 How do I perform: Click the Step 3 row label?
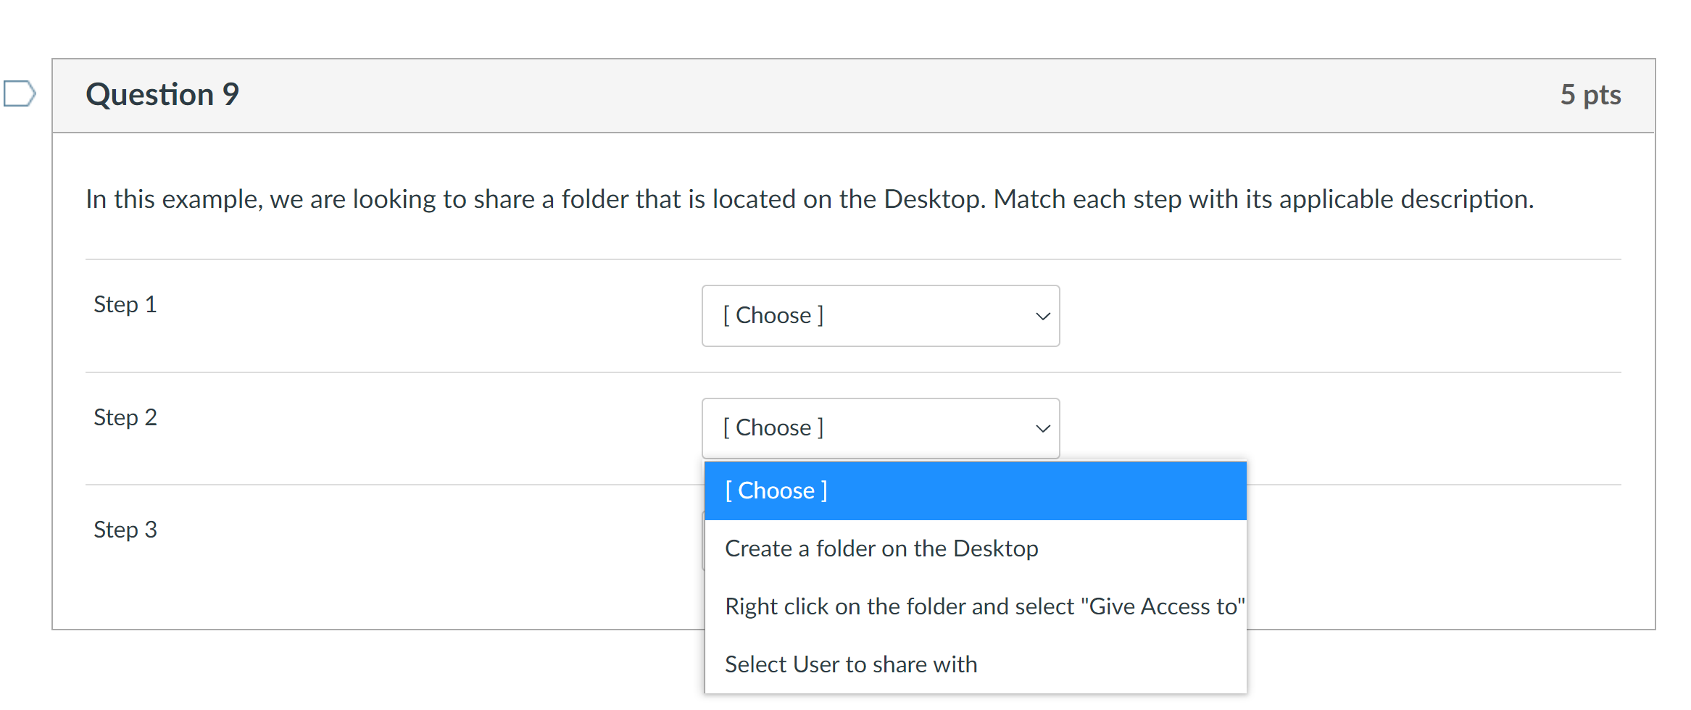125,530
